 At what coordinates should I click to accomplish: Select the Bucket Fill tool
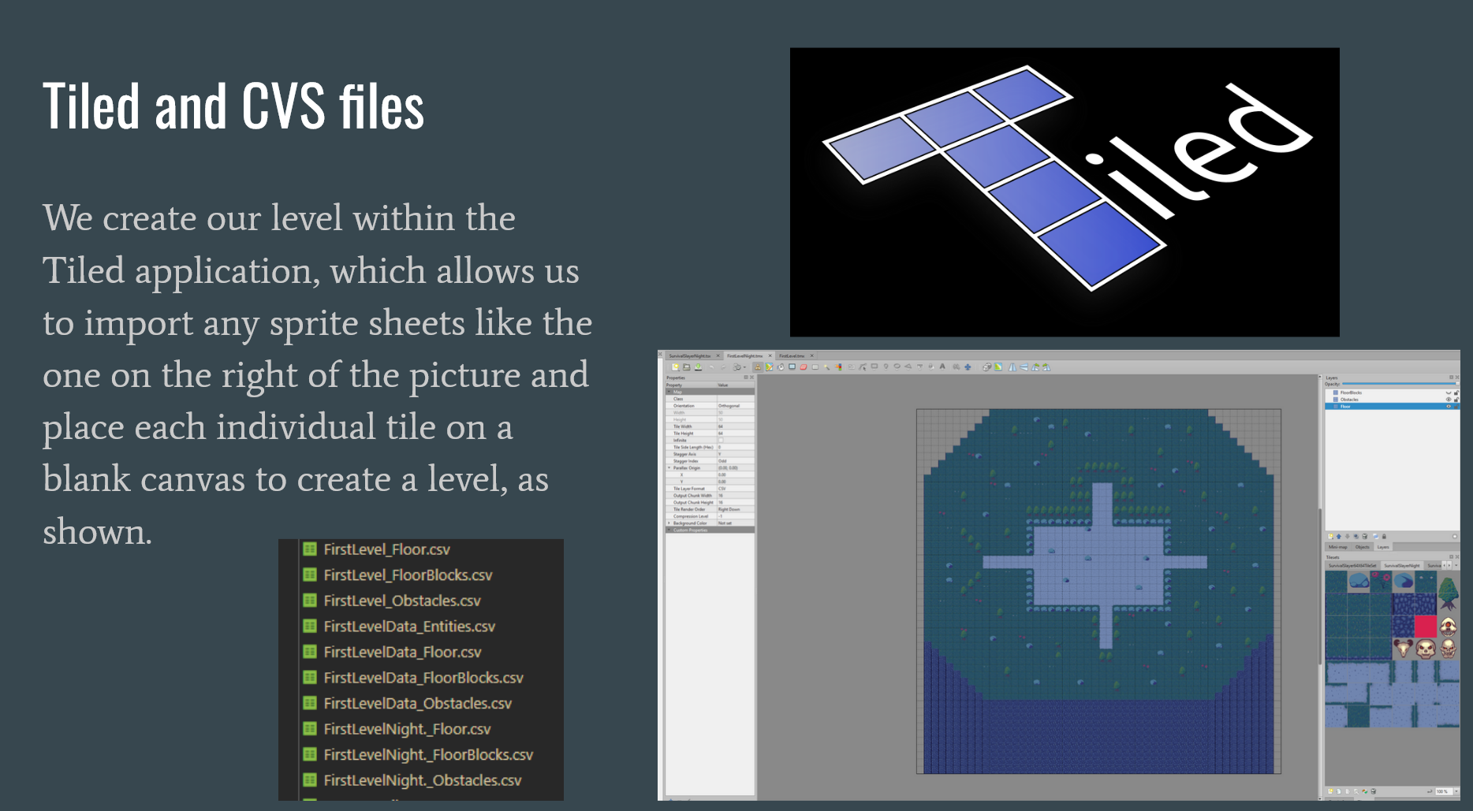tap(781, 367)
